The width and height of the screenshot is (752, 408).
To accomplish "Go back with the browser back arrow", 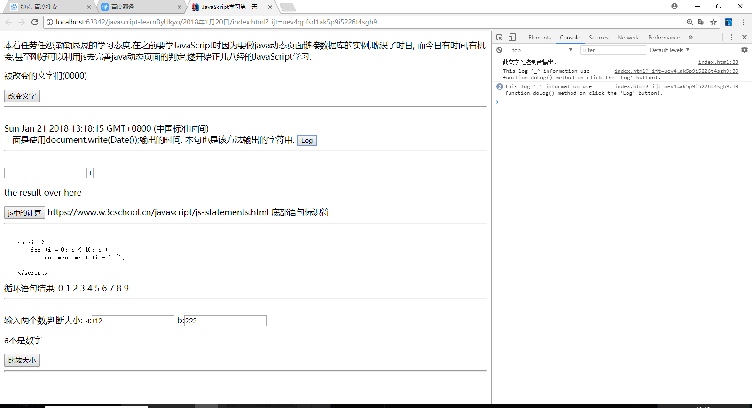I will click(8, 22).
